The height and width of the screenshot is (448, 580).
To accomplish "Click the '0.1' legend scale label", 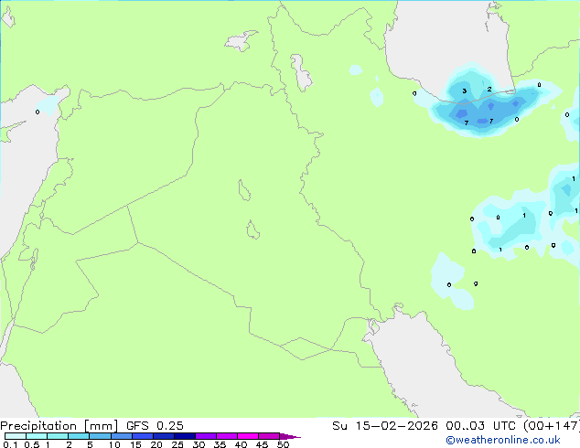I will (x=10, y=444).
